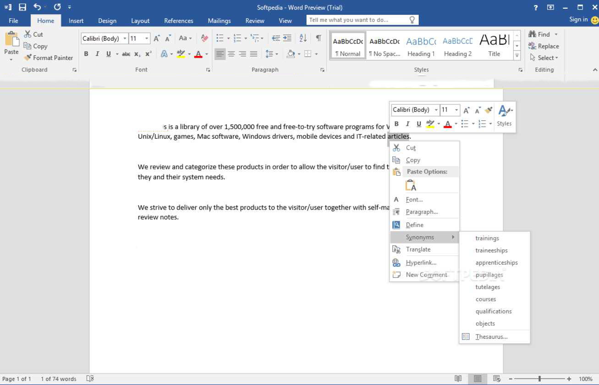Apply strikethrough formatting
Screen dimensions: 599x385
click(x=126, y=54)
